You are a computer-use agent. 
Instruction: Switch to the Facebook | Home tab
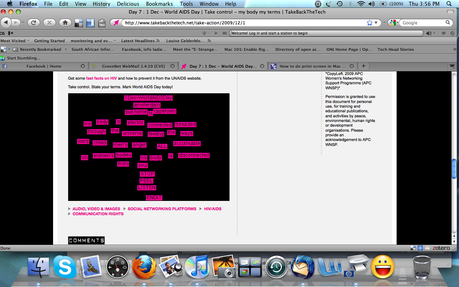pyautogui.click(x=43, y=66)
